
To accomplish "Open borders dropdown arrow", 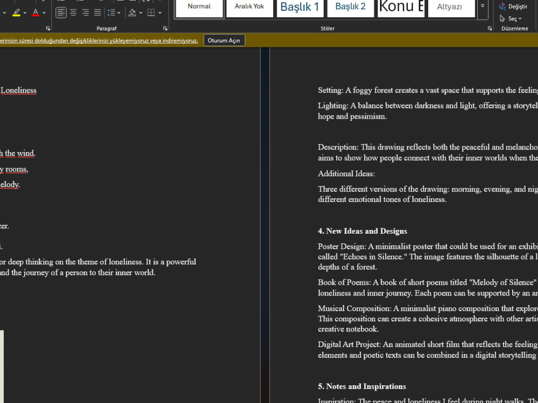I will (160, 13).
